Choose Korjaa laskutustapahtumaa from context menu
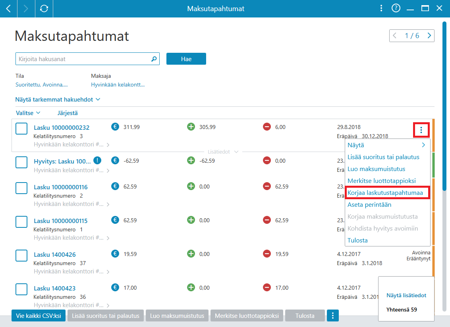The height and width of the screenshot is (327, 450). click(385, 193)
